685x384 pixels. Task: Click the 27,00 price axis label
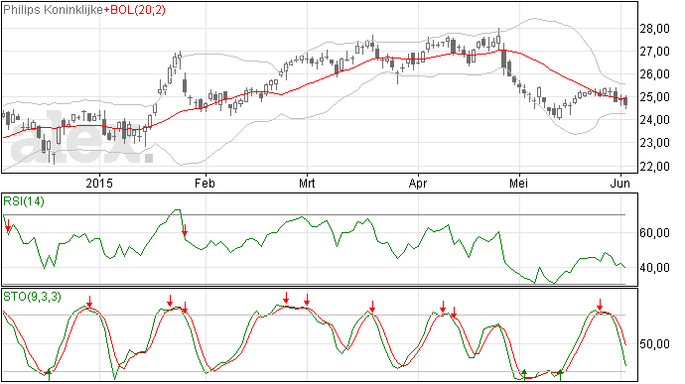[x=654, y=52]
